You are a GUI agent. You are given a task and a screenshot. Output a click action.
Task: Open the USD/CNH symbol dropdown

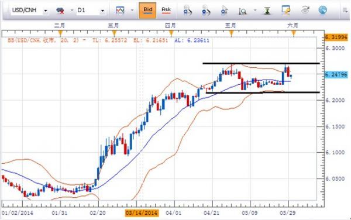(x=46, y=11)
